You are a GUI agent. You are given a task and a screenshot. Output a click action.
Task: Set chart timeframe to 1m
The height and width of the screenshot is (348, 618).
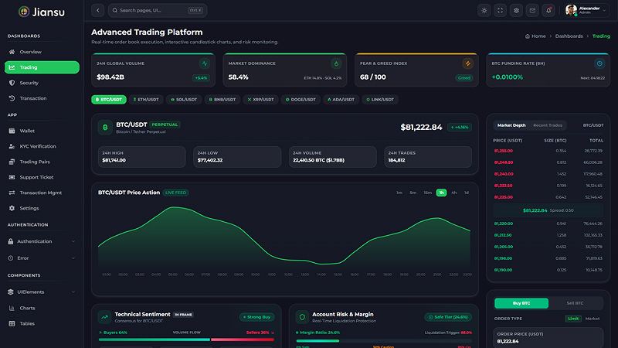(399, 193)
